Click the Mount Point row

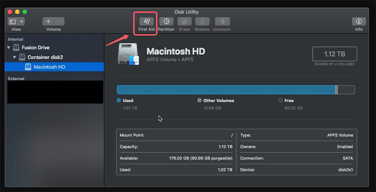(x=176, y=135)
